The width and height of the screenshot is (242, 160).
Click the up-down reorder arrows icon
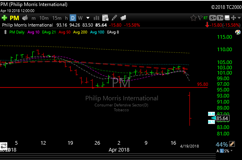(x=5, y=32)
